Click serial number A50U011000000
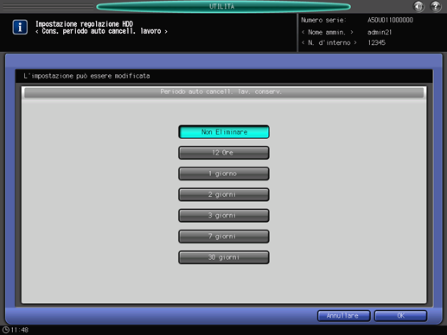 [x=390, y=20]
